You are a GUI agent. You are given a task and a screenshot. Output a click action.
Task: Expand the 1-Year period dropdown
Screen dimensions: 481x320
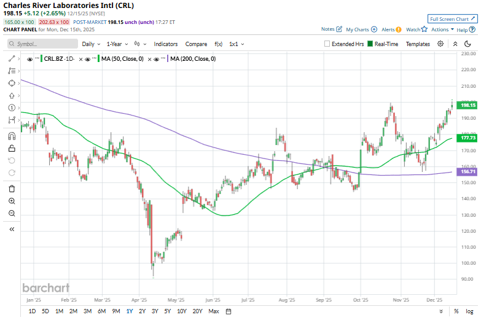[117, 44]
